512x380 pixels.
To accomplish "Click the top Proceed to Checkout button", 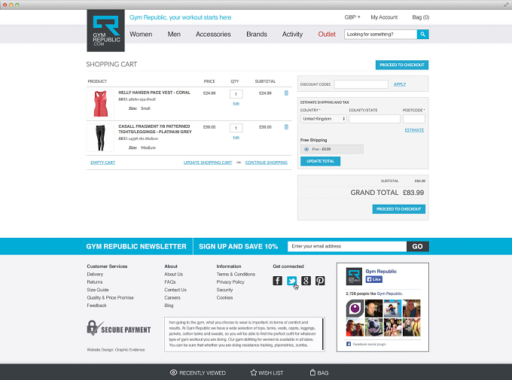I will [x=402, y=65].
